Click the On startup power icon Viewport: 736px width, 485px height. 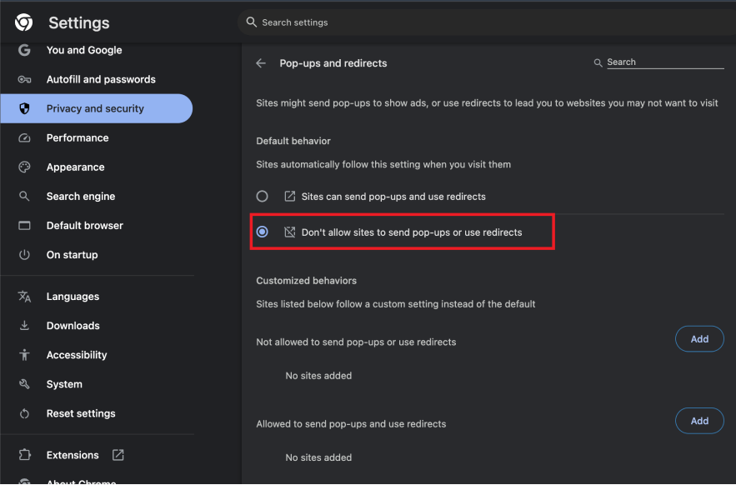pos(24,255)
